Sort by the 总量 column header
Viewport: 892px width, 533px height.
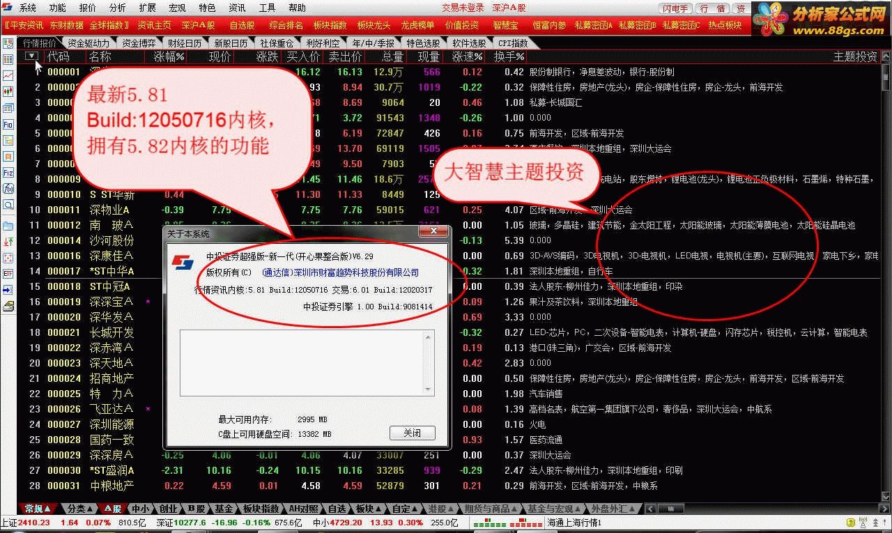(x=392, y=56)
